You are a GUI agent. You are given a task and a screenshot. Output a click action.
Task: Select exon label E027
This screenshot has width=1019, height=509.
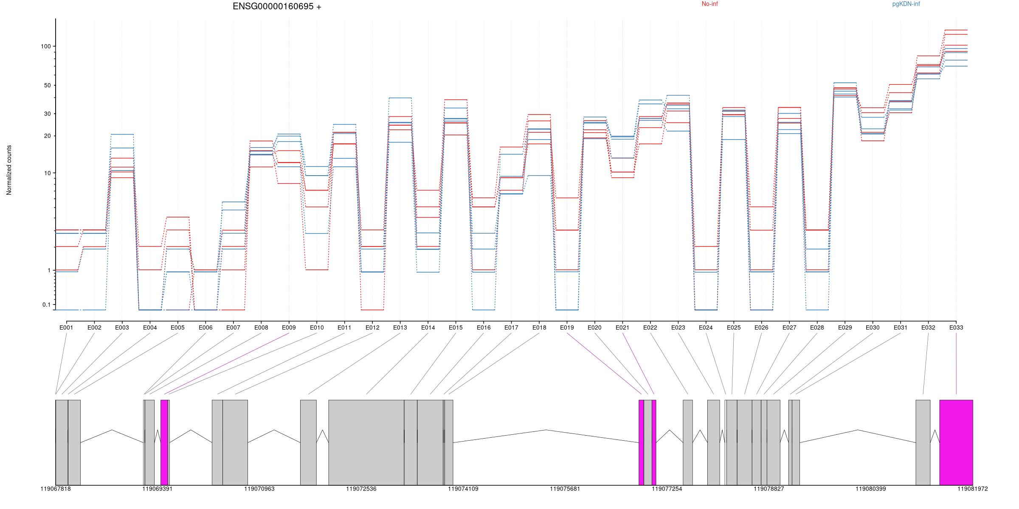(x=789, y=327)
